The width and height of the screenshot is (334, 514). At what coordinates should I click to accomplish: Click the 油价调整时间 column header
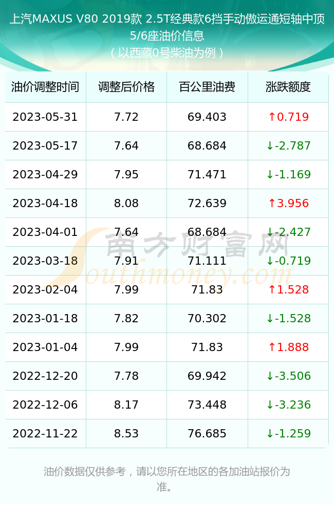point(45,87)
